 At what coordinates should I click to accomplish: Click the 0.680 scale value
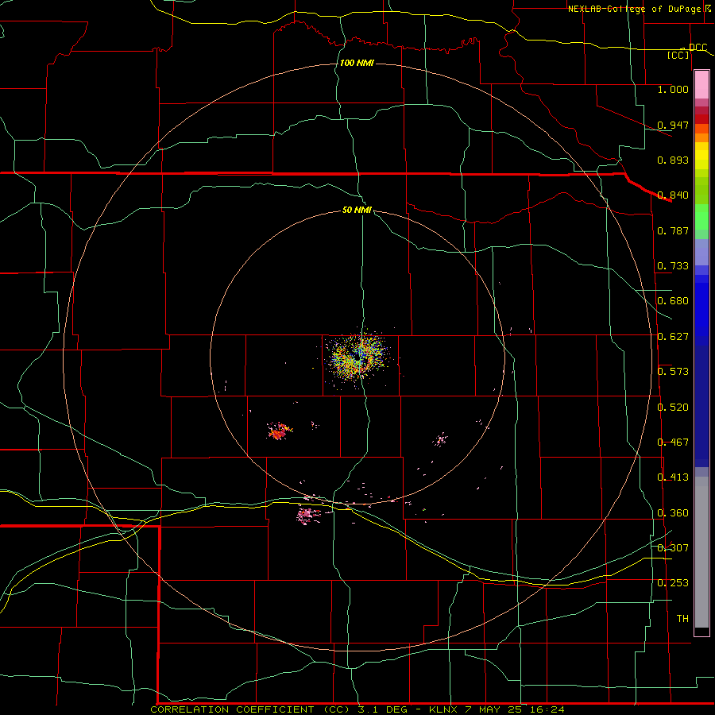pos(673,301)
